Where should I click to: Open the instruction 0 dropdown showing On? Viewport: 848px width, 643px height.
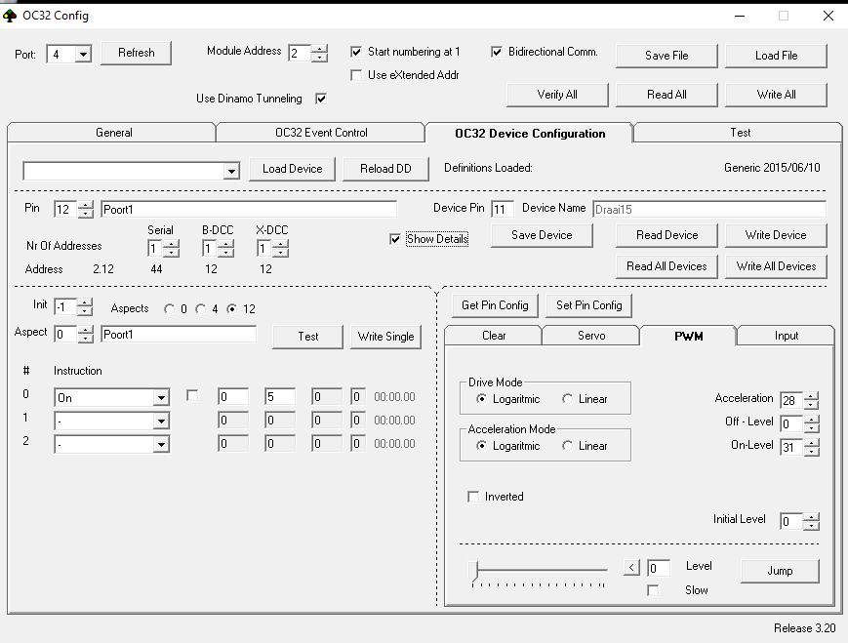161,397
